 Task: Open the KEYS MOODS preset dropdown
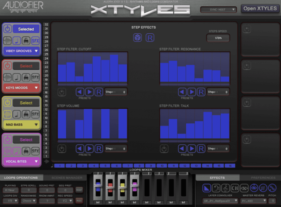pyautogui.click(x=21, y=88)
